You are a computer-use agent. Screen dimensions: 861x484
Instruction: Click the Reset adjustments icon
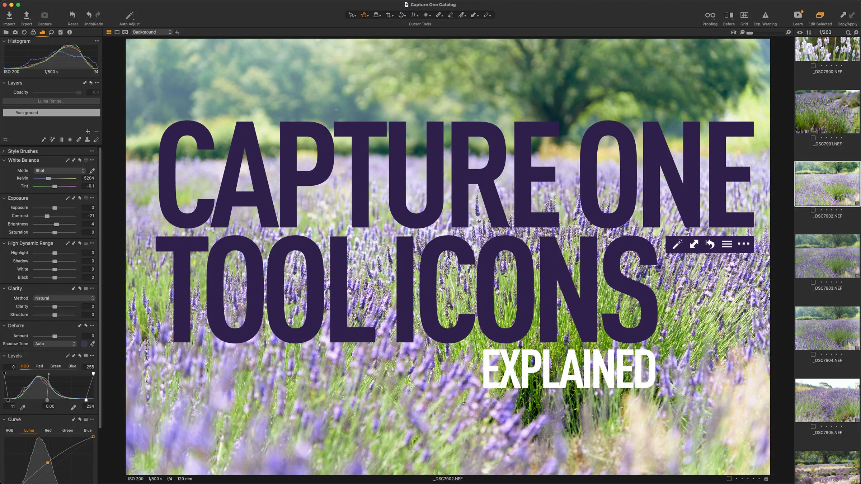point(72,15)
